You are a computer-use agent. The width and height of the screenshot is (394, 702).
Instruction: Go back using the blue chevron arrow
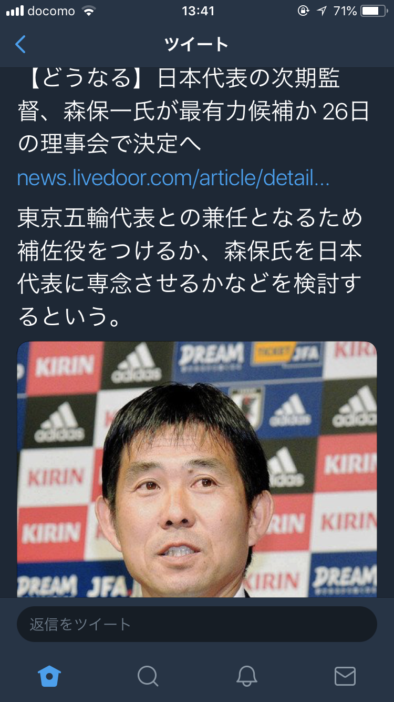(x=20, y=45)
